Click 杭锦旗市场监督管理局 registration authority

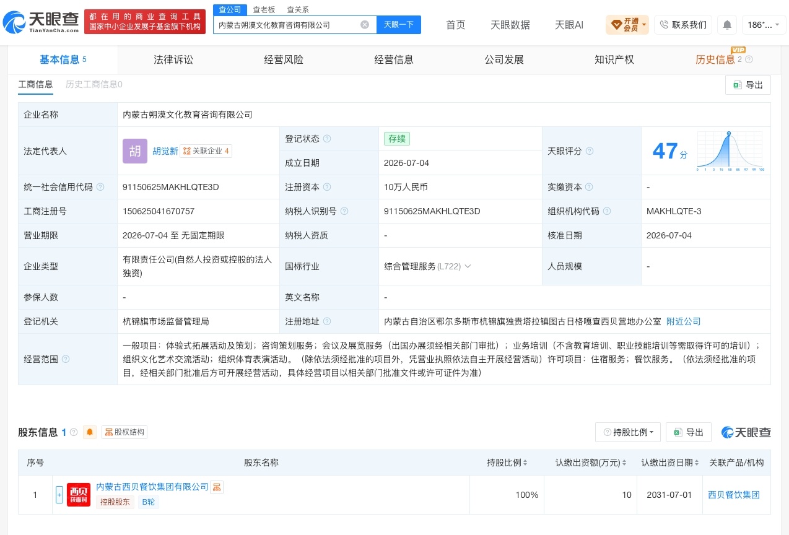click(x=166, y=321)
